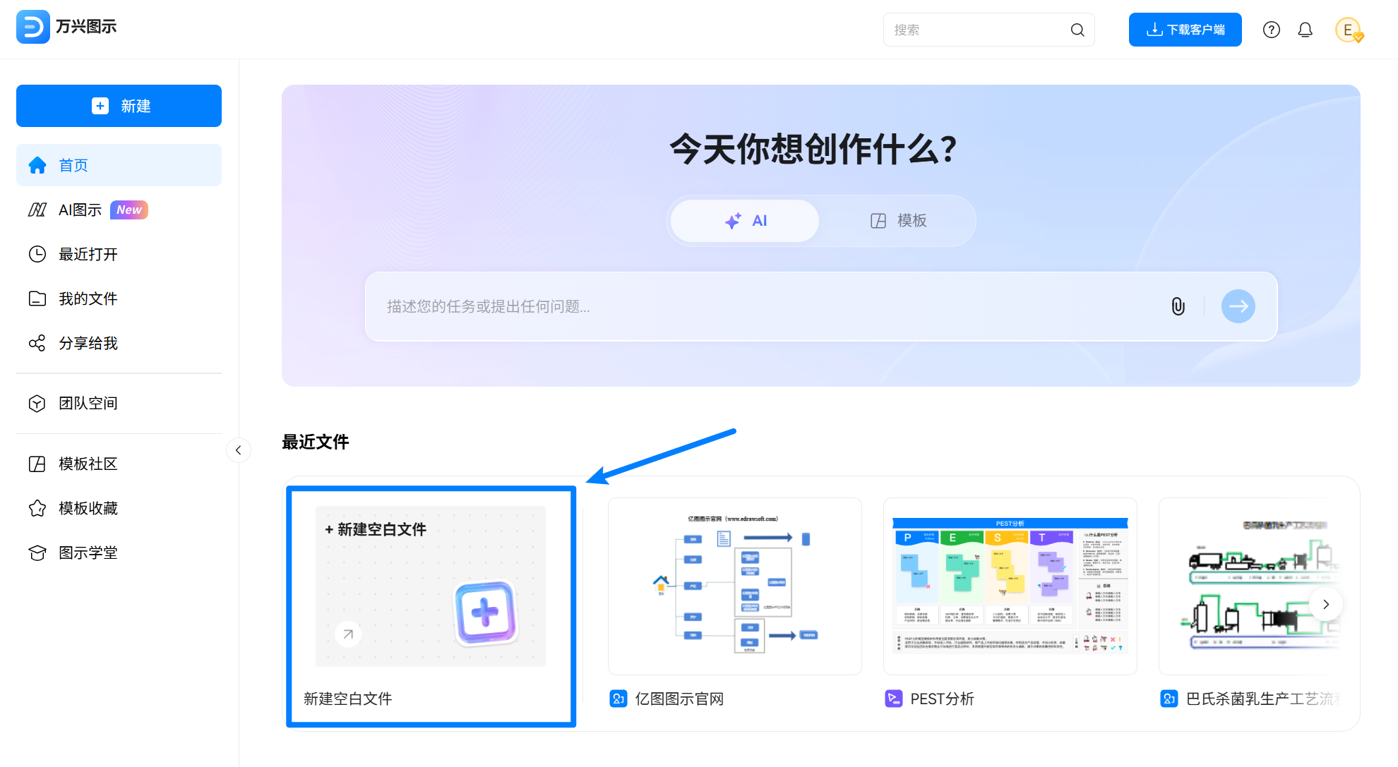Switch to the AI tab

pyautogui.click(x=745, y=221)
